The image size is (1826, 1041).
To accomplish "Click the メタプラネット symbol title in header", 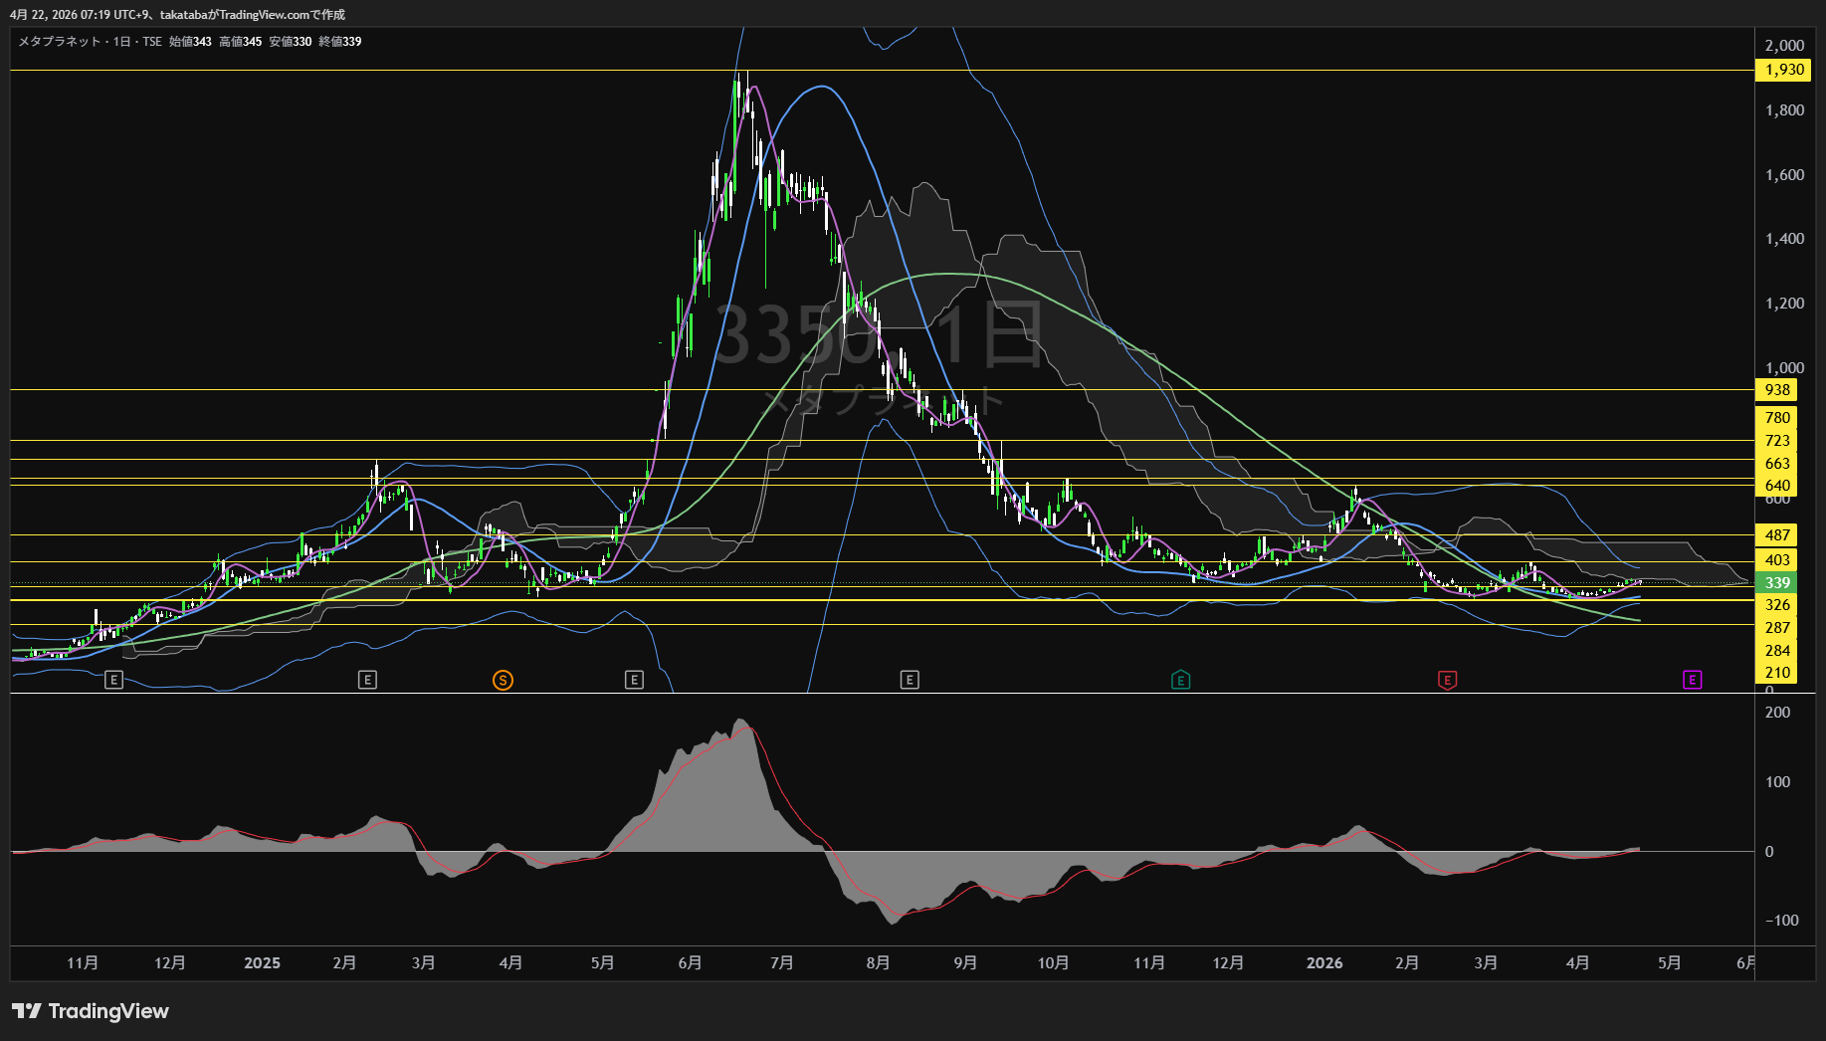I will click(x=59, y=42).
